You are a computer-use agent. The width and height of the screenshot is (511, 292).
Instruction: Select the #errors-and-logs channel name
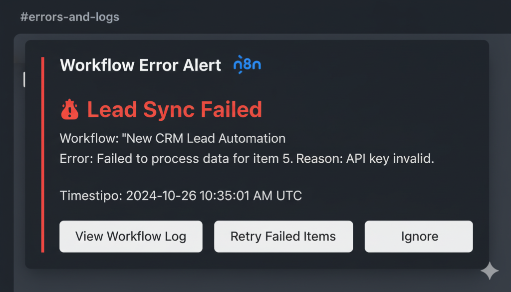[x=69, y=16]
